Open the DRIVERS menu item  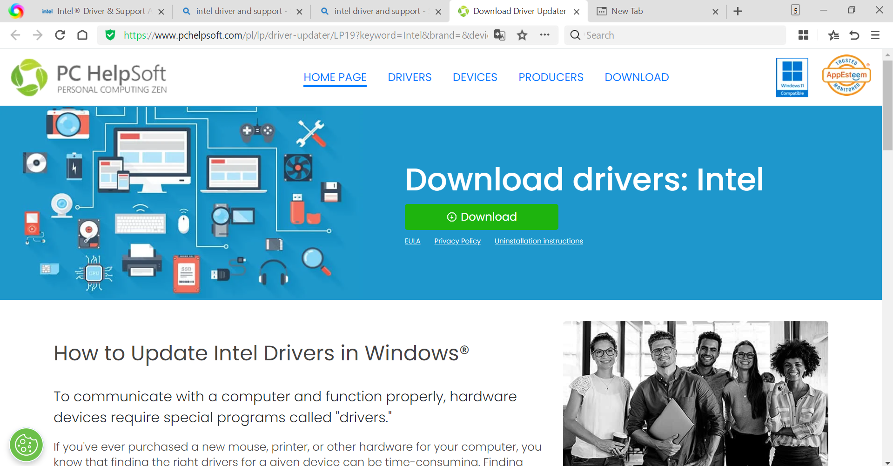pyautogui.click(x=410, y=77)
